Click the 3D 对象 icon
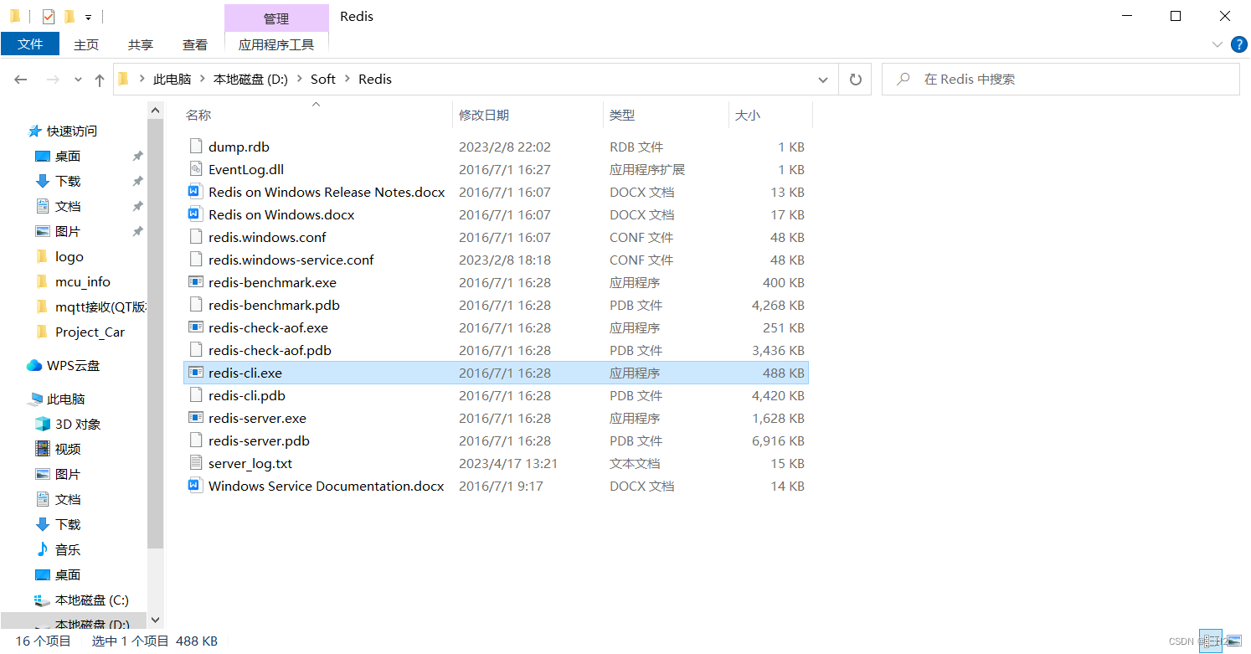The width and height of the screenshot is (1251, 654). (x=43, y=424)
